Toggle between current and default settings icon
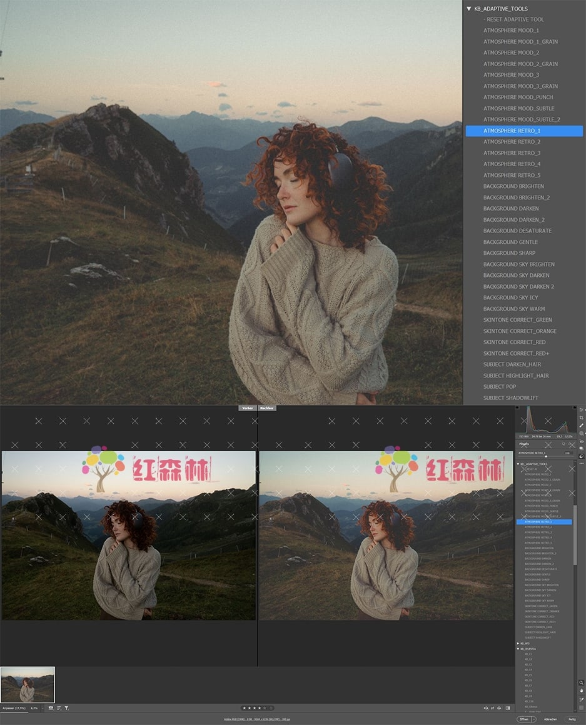This screenshot has height=725, width=586. 508,708
